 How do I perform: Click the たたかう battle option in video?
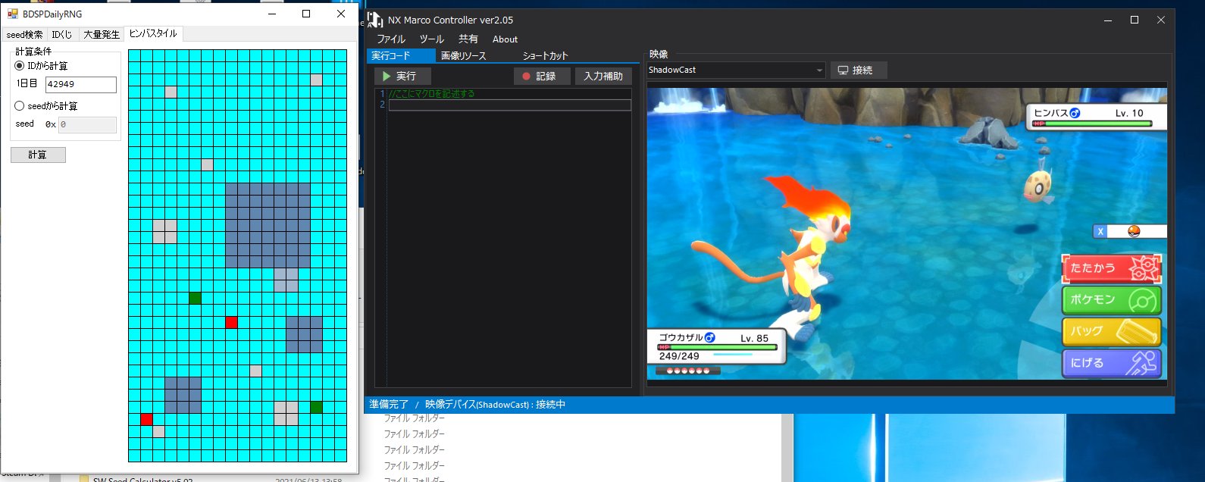[1111, 268]
